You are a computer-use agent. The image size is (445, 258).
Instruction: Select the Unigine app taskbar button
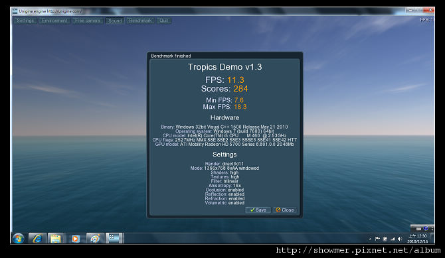(114, 238)
